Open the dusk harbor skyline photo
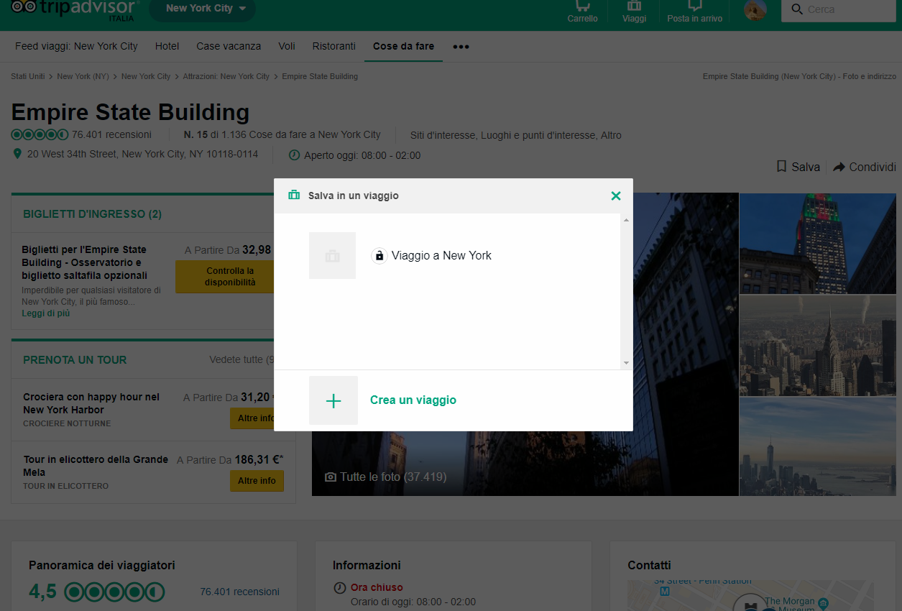Viewport: 902px width, 611px height. point(818,446)
